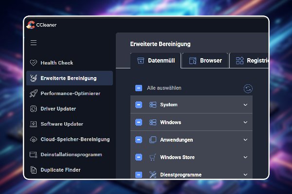Viewport: 292px width, 194px height.
Task: Click the Windows Store shopping cart icon
Action: [x=153, y=157]
